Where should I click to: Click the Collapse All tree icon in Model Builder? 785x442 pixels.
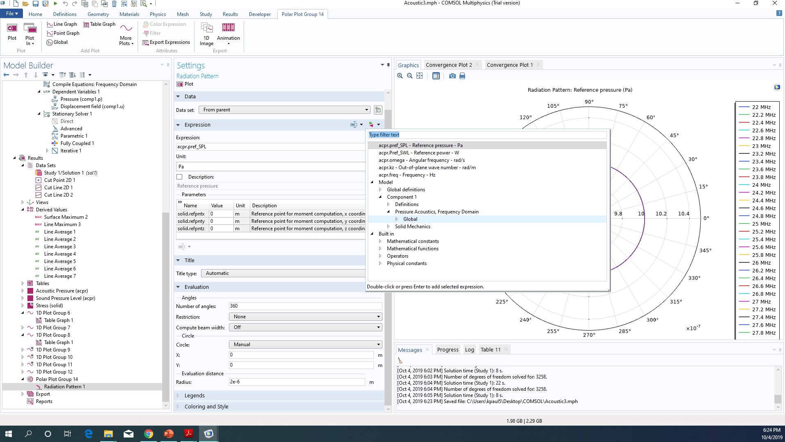pos(72,75)
